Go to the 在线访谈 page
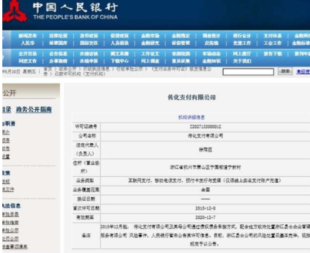Viewport: 310px width, 253px height. pyautogui.click(x=89, y=54)
